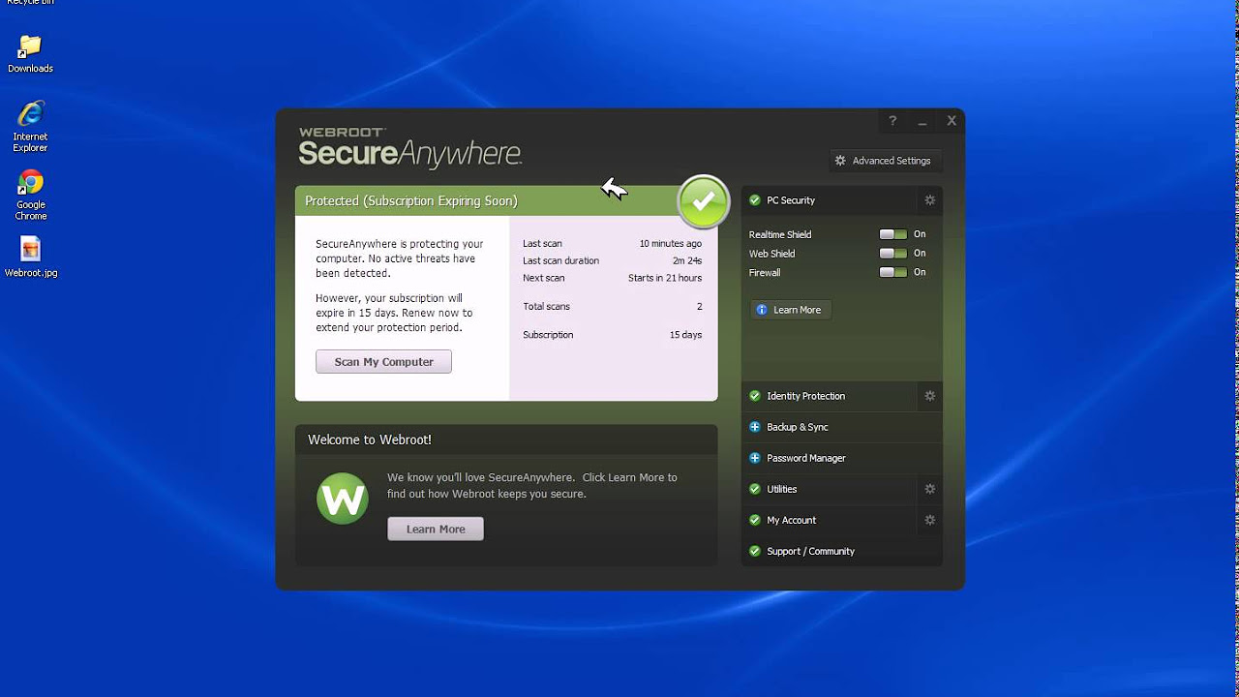Screen dimensions: 1239x697
Task: Open the Utilities gear settings
Action: click(x=929, y=489)
